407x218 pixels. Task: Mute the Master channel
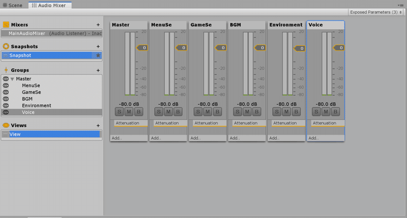tap(129, 112)
